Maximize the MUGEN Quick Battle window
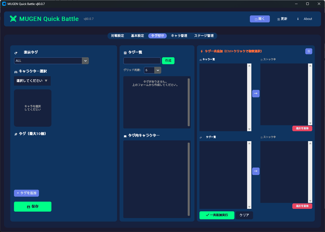Viewport: 325px width, 232px height. tap(308, 4)
